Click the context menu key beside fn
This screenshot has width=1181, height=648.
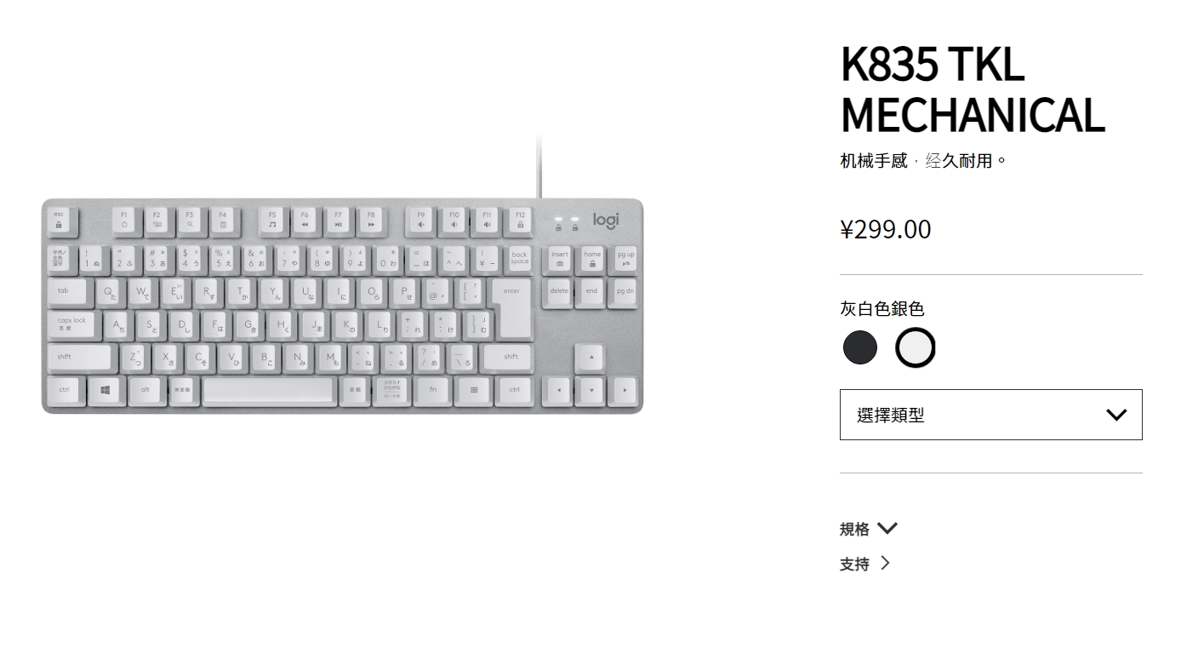pyautogui.click(x=474, y=390)
